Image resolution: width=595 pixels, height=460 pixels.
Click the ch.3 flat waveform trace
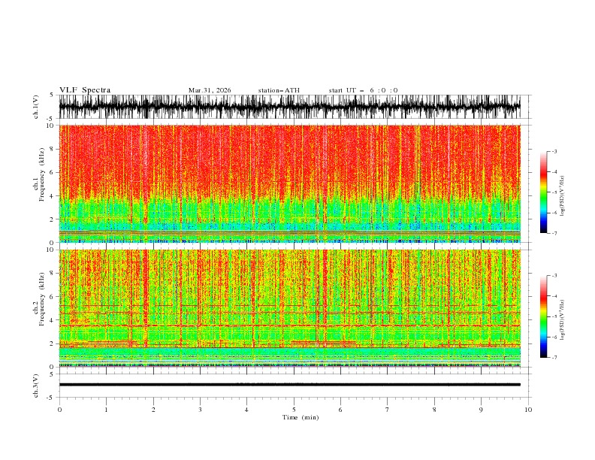(289, 385)
